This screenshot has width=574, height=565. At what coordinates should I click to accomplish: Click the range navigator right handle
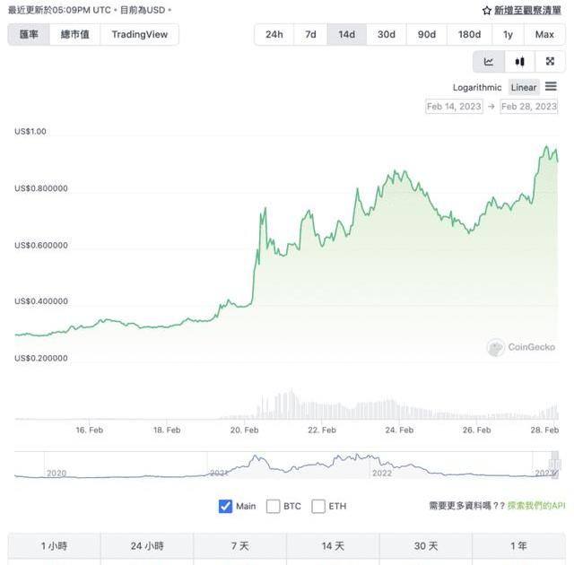pyautogui.click(x=555, y=465)
